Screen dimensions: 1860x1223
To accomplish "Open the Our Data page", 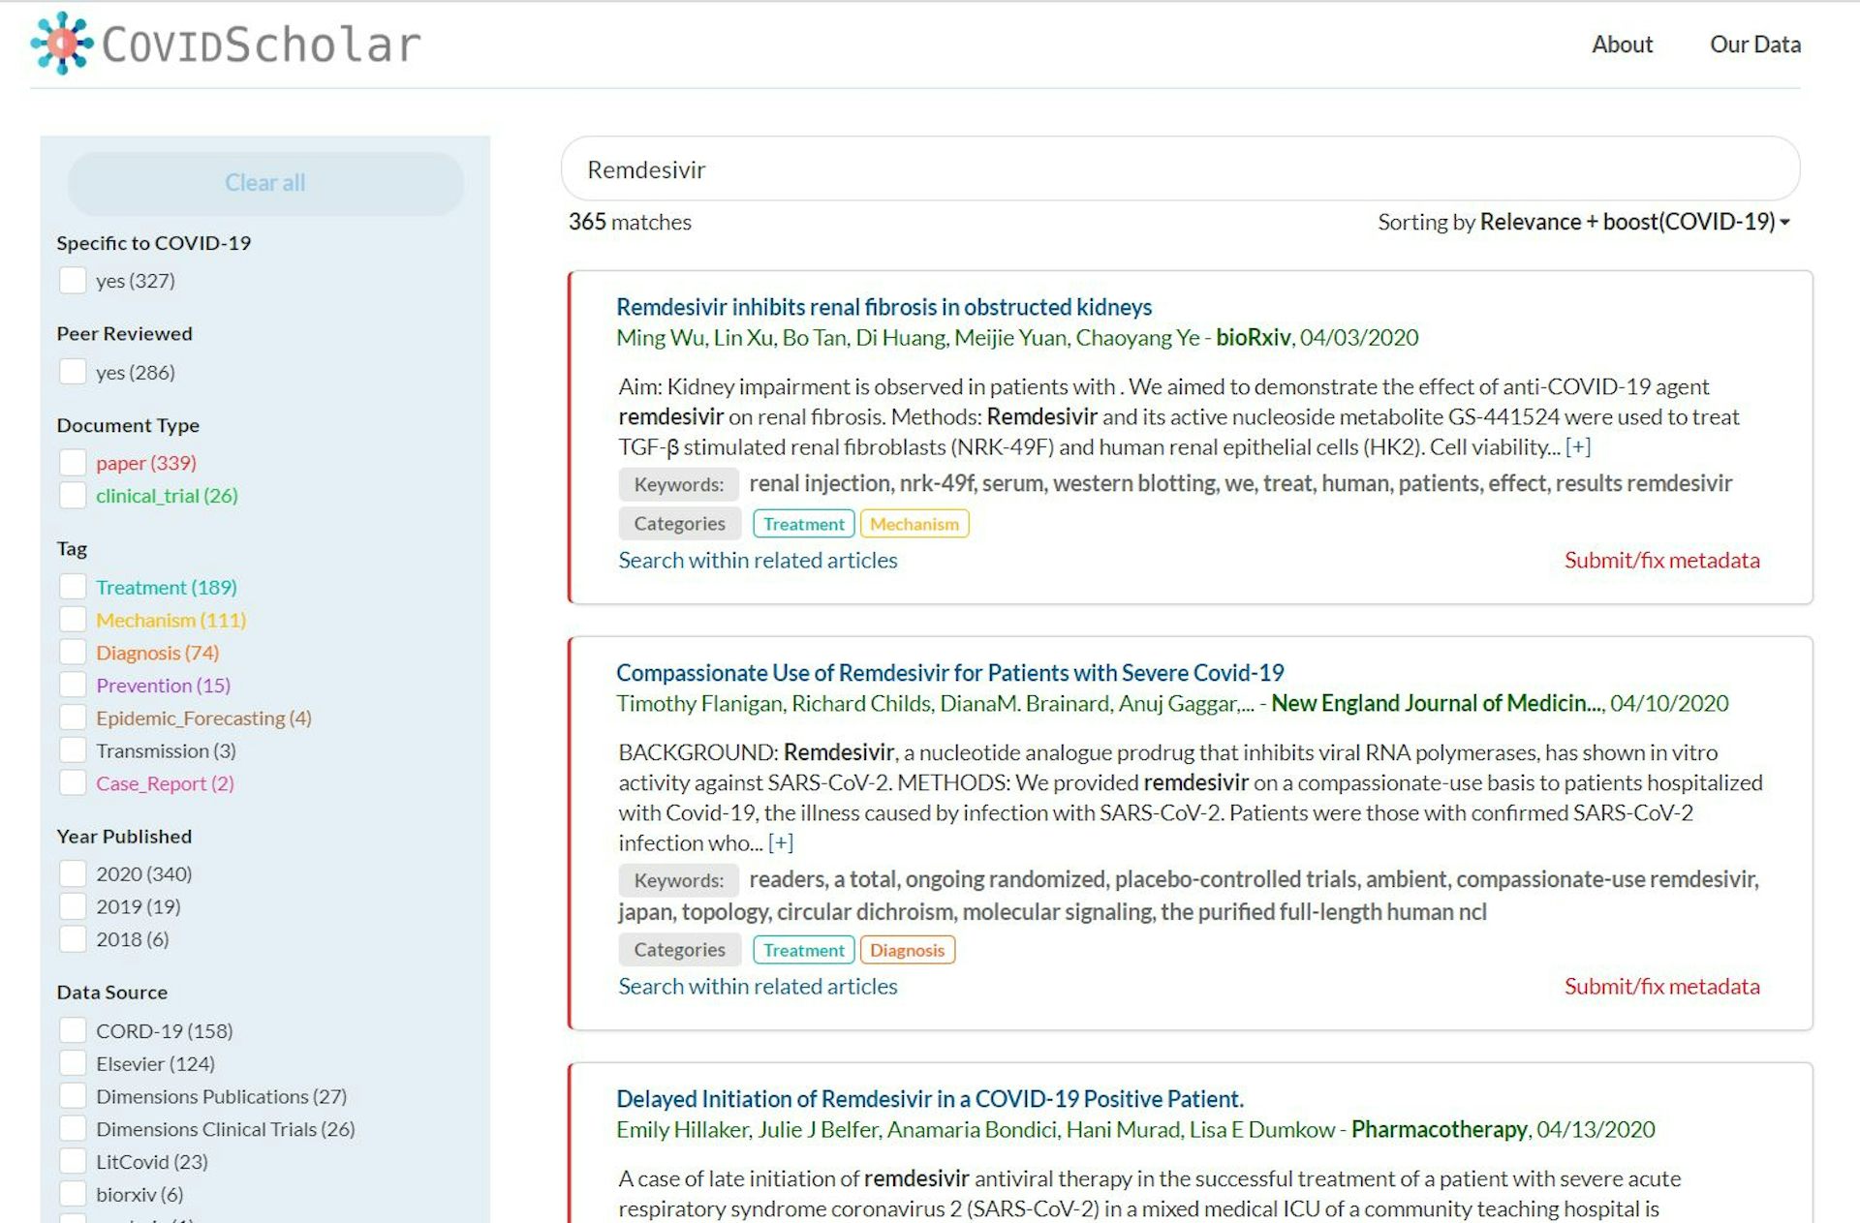I will pos(1754,45).
